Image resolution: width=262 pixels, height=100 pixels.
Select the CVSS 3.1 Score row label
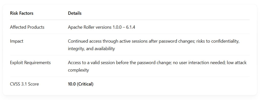pyautogui.click(x=24, y=84)
